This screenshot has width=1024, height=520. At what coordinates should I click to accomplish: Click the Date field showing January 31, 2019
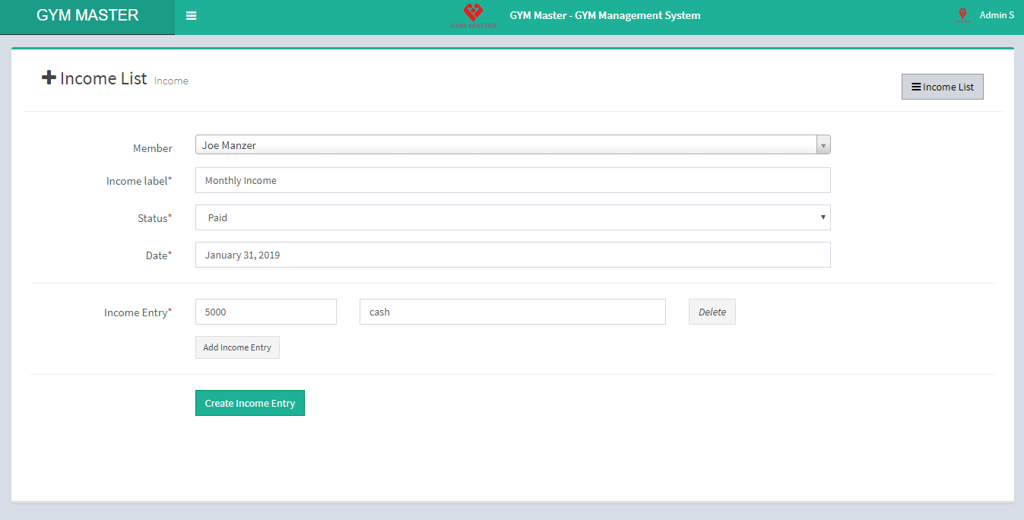click(512, 255)
